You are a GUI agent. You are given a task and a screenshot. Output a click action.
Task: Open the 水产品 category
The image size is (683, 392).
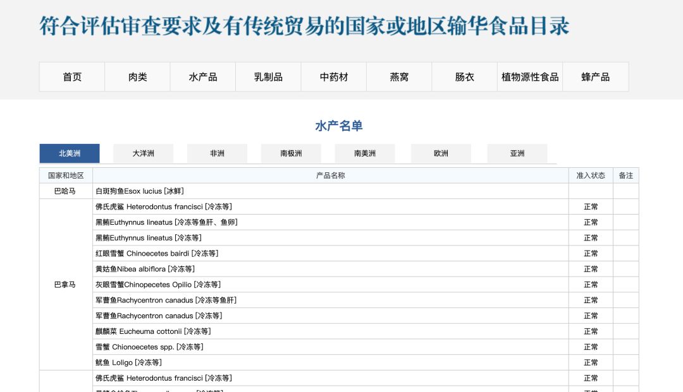point(203,77)
